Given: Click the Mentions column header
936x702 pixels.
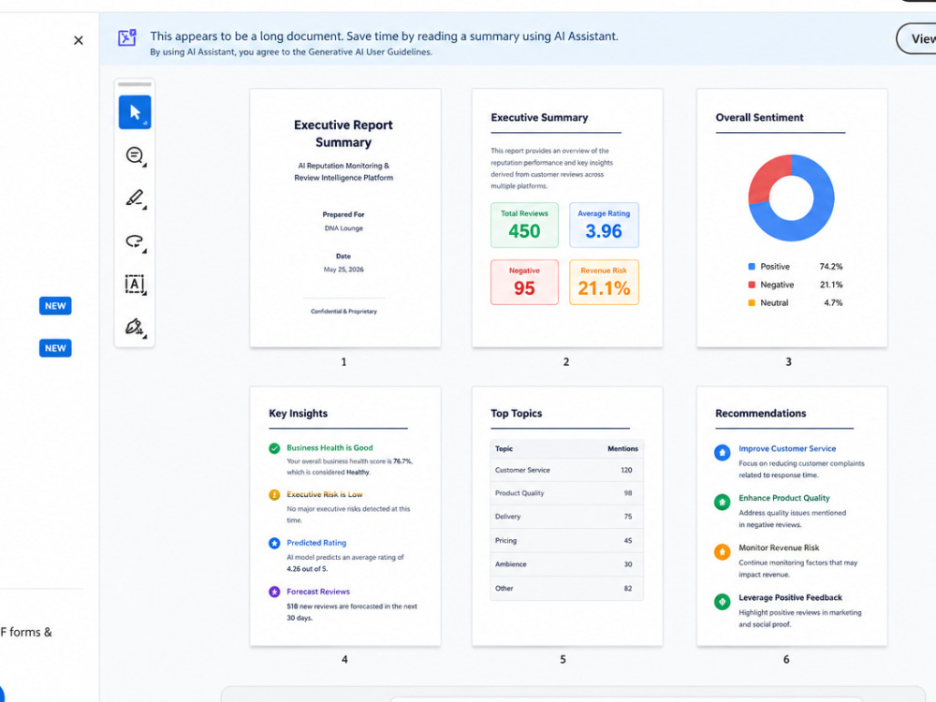Looking at the screenshot, I should pos(622,448).
